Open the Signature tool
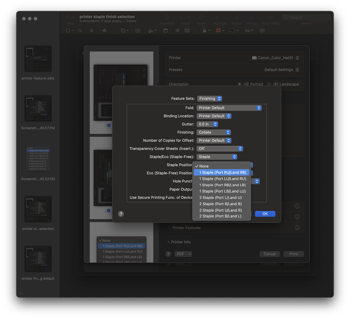The height and width of the screenshot is (319, 350). tap(150, 30)
